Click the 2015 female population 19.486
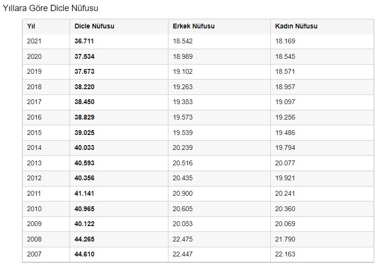Viewport: 389px width, 268px height. pos(285,133)
